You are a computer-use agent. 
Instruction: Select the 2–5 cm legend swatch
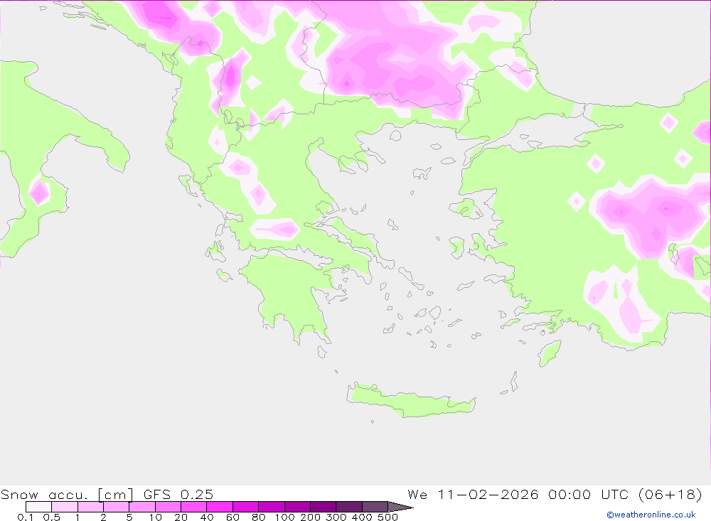pyautogui.click(x=117, y=507)
